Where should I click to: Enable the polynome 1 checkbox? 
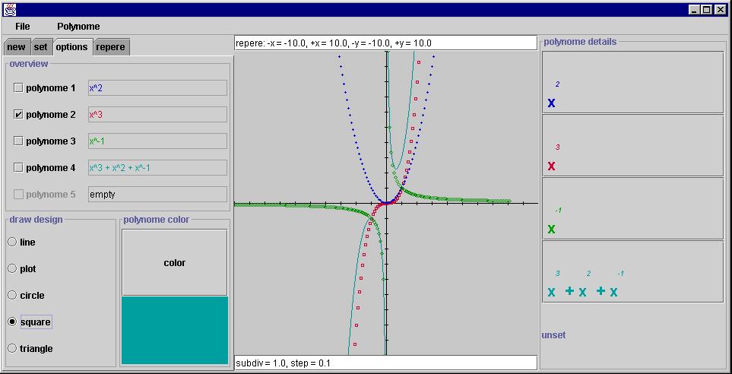point(19,88)
